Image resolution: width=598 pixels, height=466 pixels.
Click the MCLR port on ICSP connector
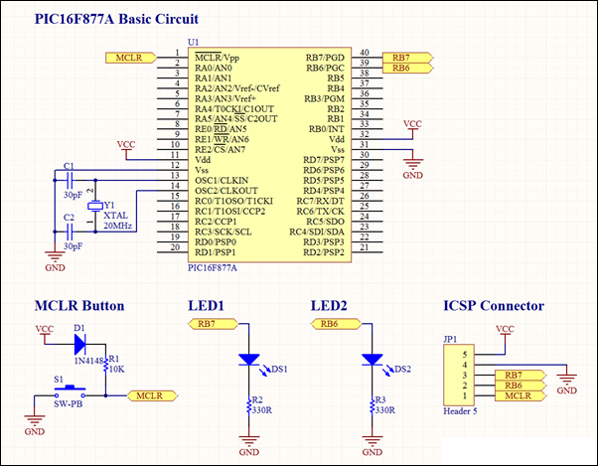pos(521,395)
